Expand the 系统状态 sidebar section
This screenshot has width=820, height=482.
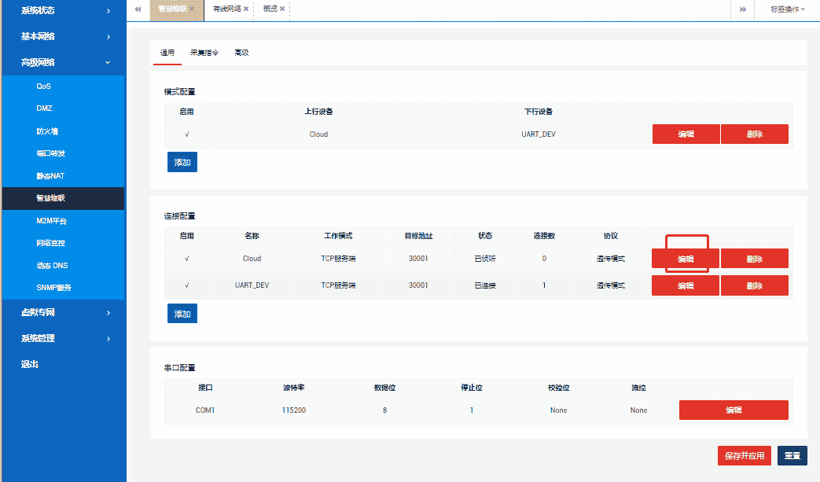click(x=63, y=11)
